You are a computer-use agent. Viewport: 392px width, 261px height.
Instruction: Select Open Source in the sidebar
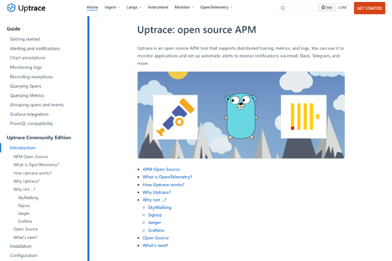(25, 229)
